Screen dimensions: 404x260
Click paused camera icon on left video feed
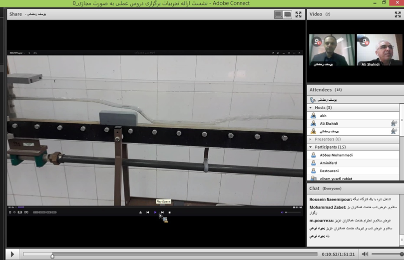(317, 42)
